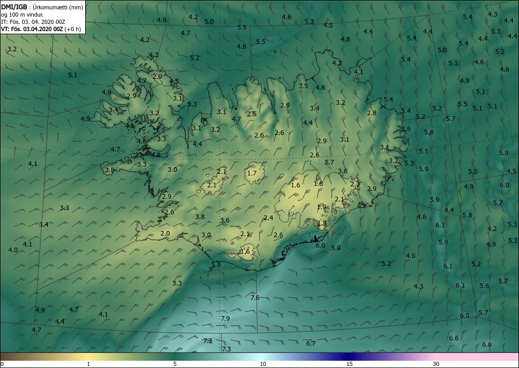The image size is (519, 368).
Task: Click the 7.6 value on the map
Action: point(255,297)
